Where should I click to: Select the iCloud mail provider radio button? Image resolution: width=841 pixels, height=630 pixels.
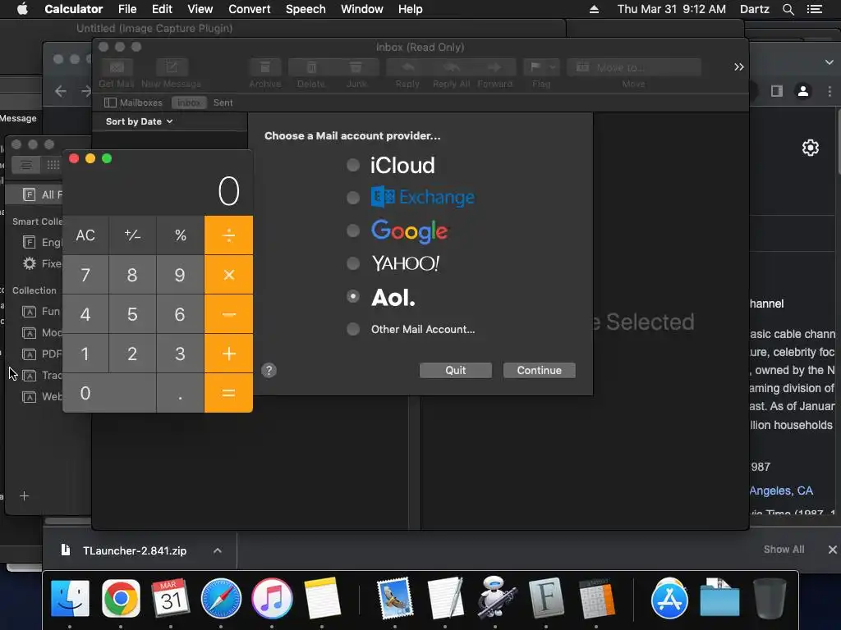click(x=353, y=165)
